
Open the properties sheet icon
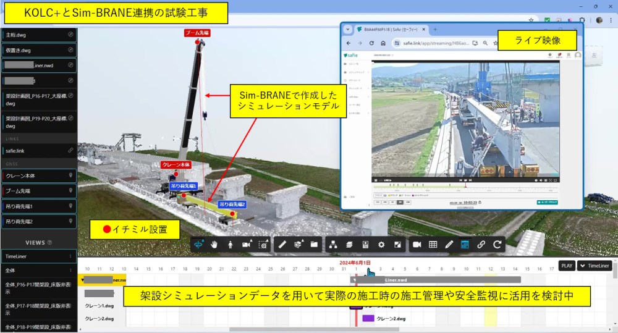click(365, 245)
